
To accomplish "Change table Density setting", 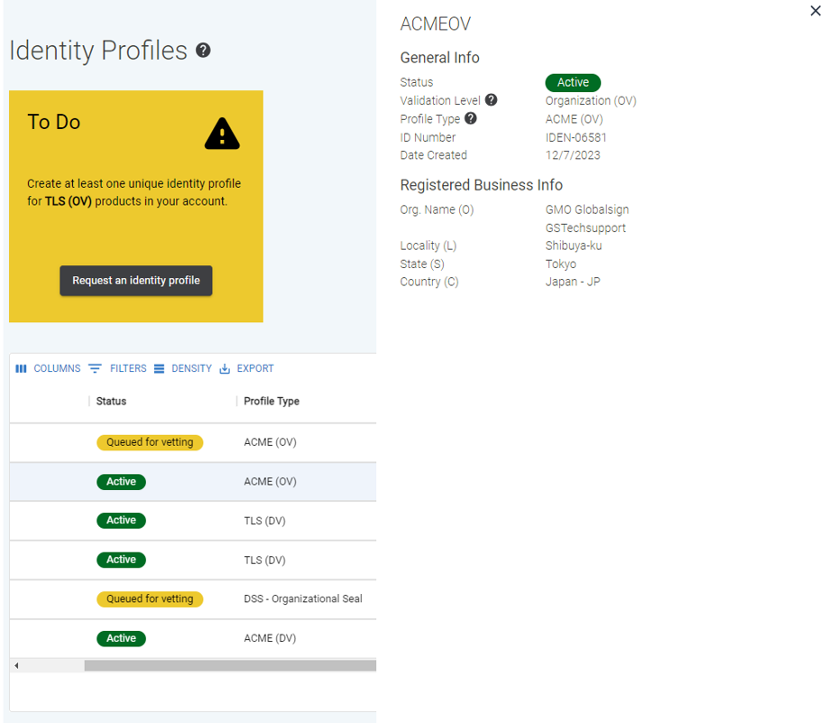I will 182,368.
